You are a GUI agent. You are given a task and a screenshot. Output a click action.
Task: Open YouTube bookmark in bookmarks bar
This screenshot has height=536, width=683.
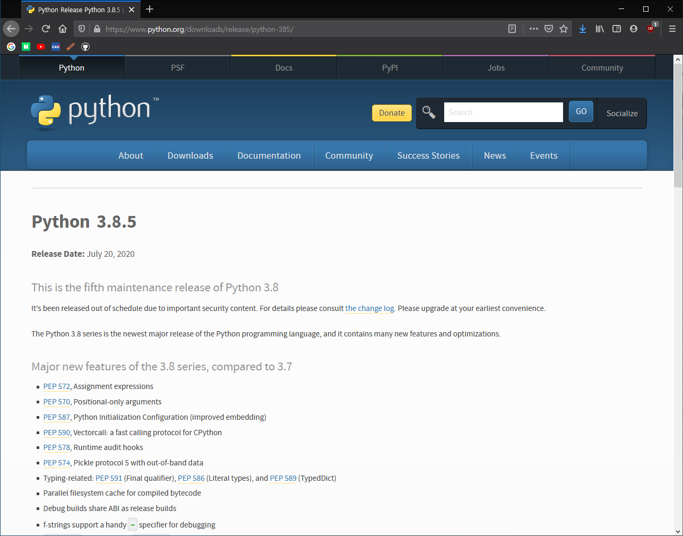41,47
